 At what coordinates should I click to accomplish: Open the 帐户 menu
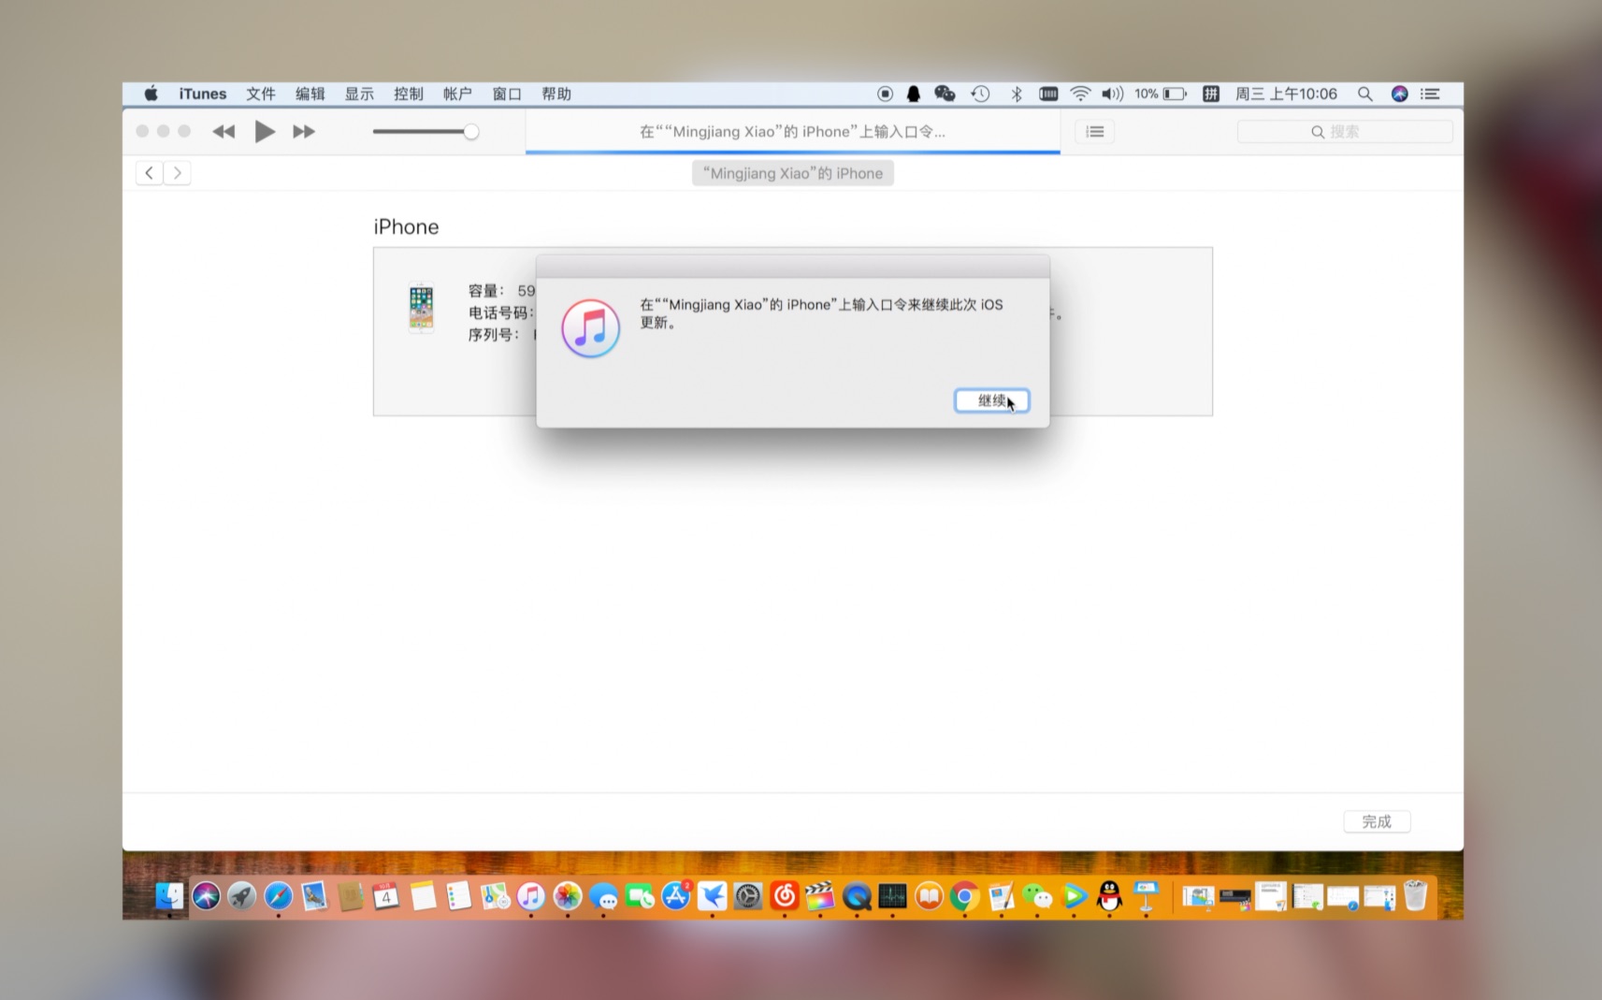457,94
